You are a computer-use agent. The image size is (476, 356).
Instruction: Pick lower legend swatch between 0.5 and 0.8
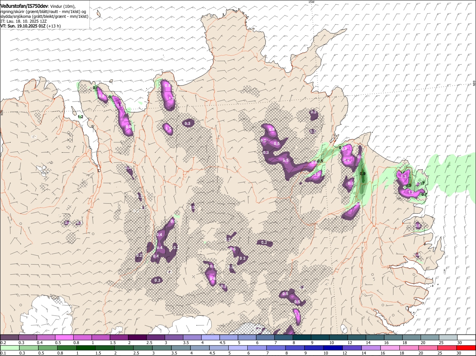pyautogui.click(x=48, y=348)
